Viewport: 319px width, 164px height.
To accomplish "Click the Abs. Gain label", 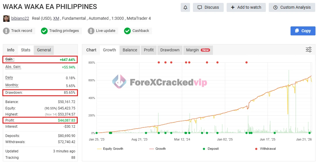I will point(13,67).
